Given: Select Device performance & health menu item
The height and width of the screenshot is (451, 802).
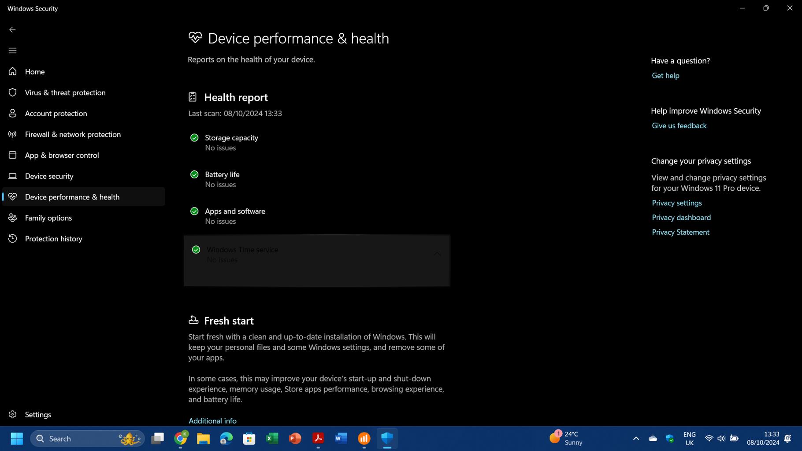Looking at the screenshot, I should click(72, 197).
